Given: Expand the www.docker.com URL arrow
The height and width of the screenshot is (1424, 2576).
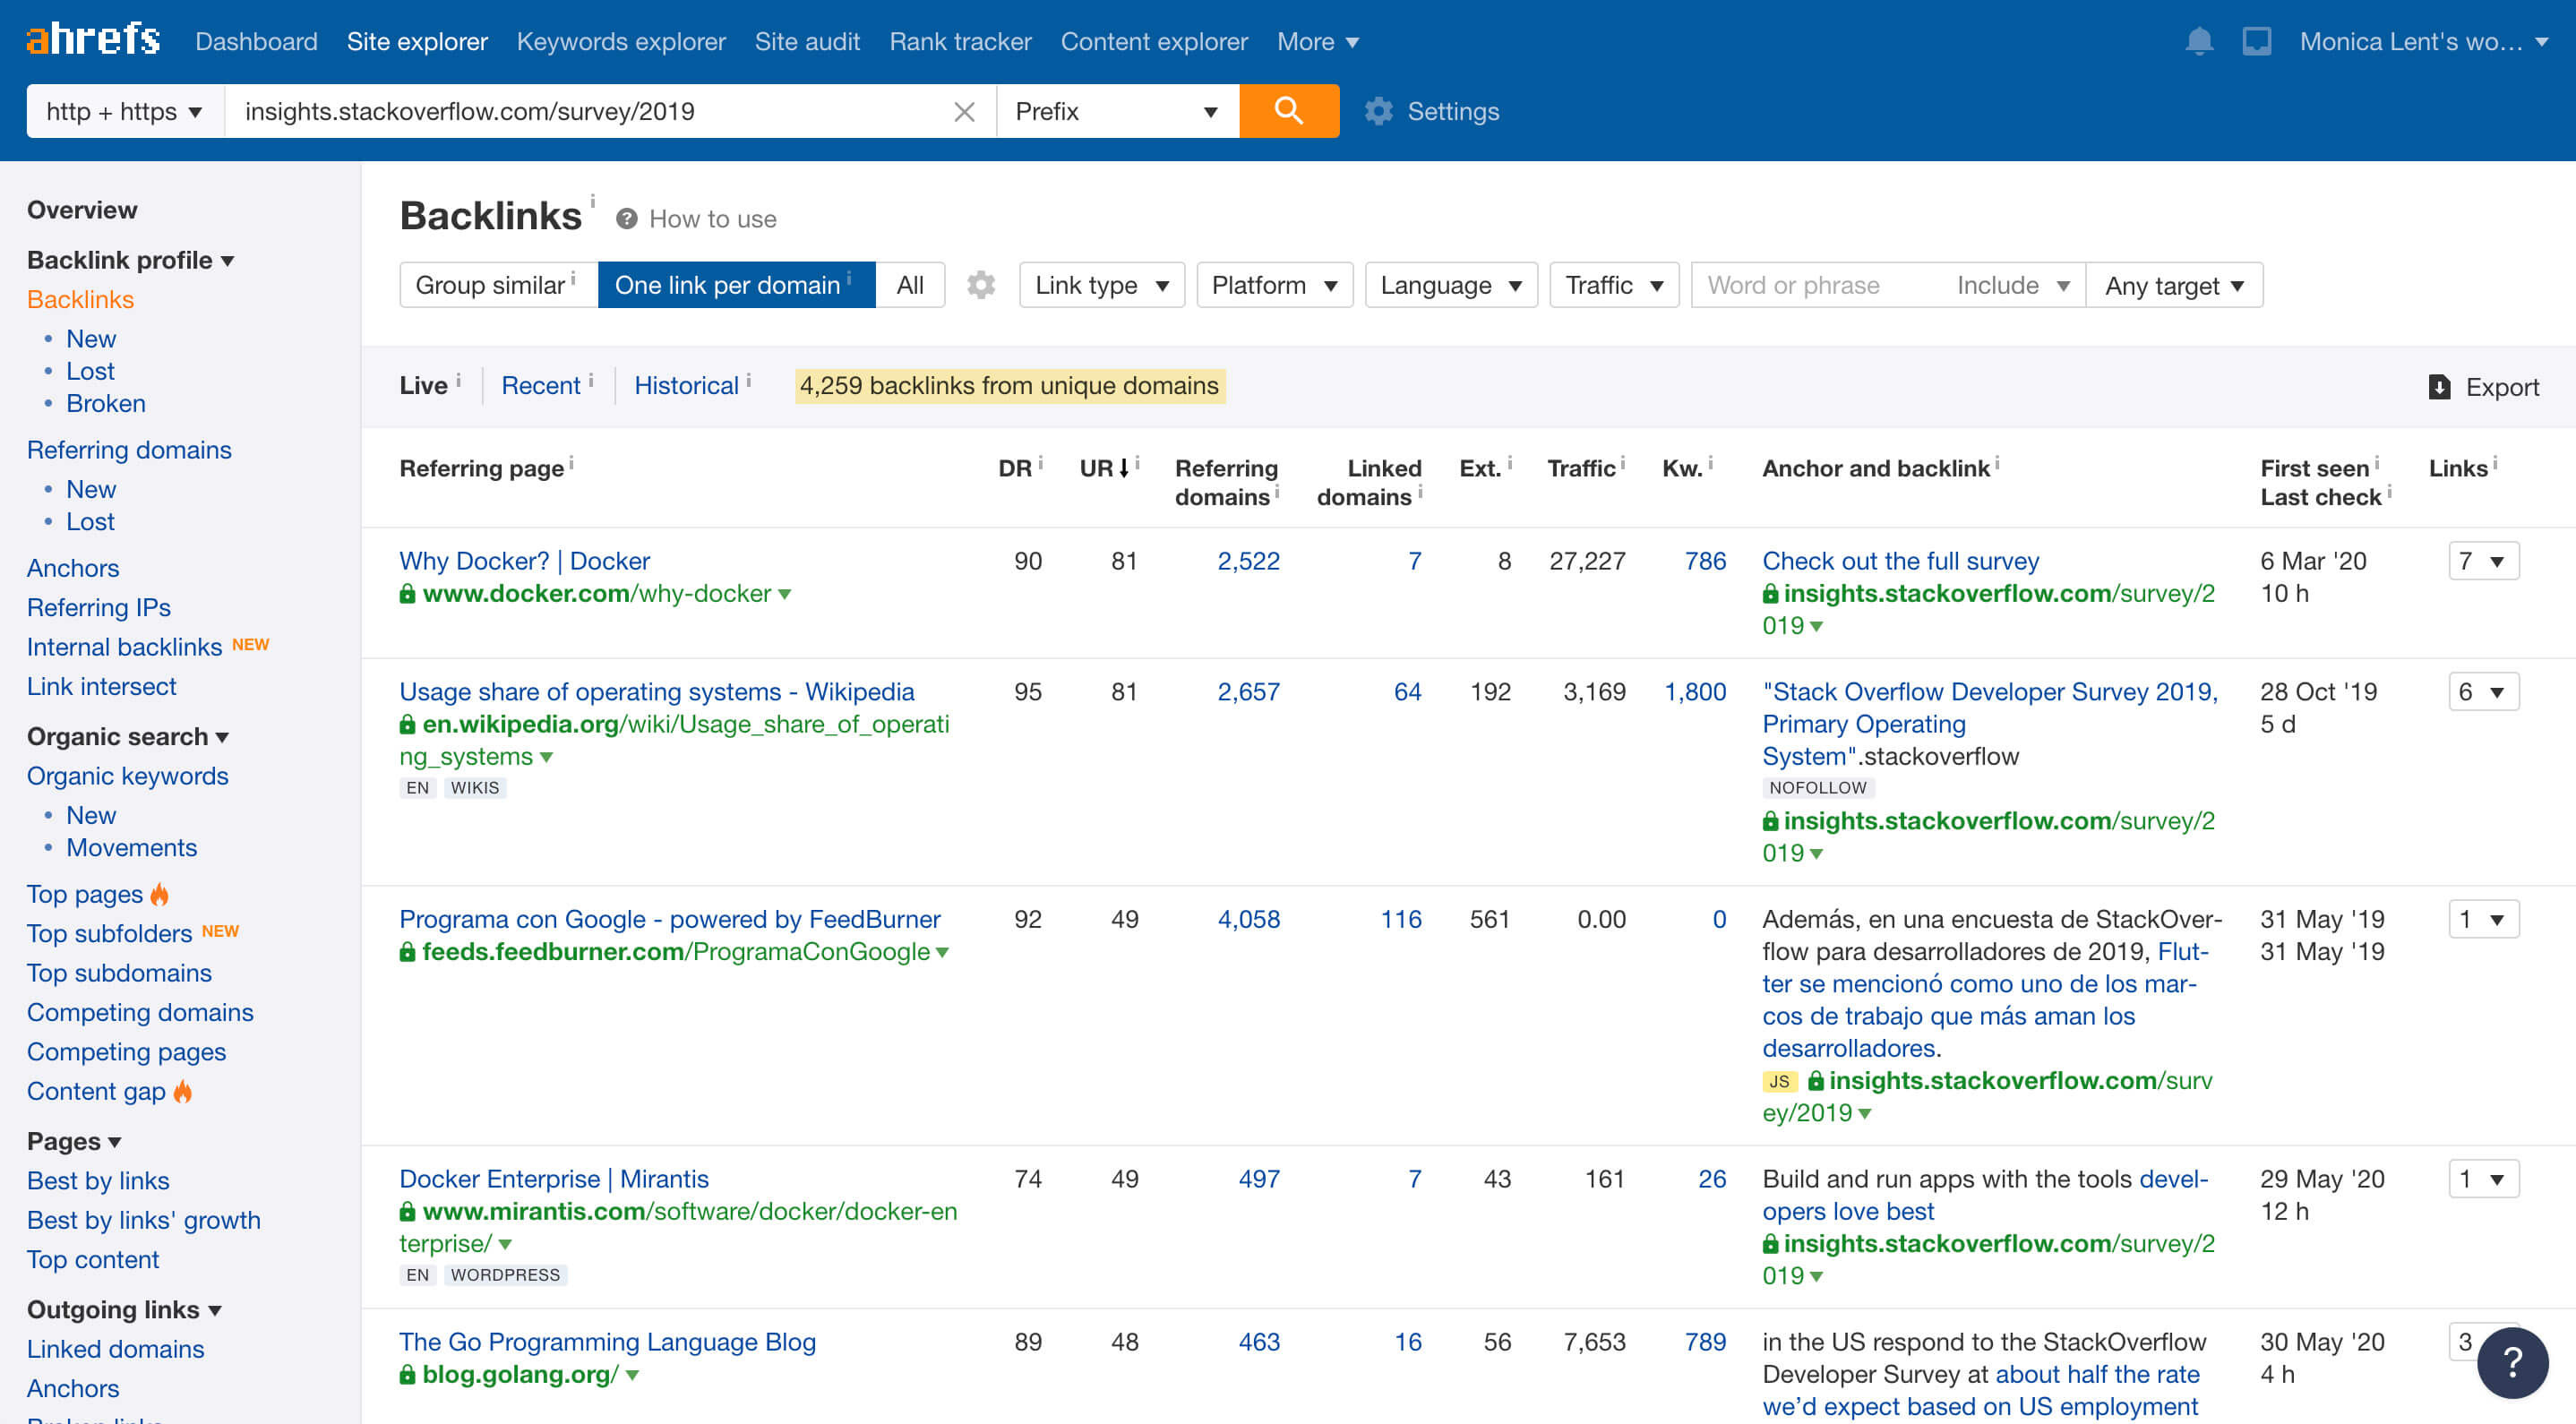Looking at the screenshot, I should pyautogui.click(x=785, y=594).
